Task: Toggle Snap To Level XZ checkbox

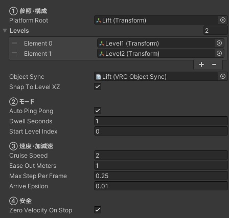Action: click(x=98, y=86)
